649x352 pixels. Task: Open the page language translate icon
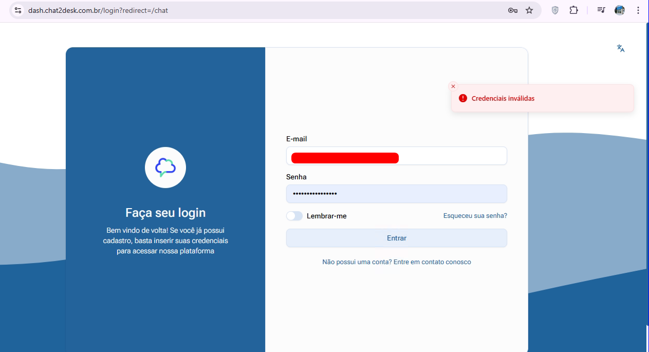[621, 48]
